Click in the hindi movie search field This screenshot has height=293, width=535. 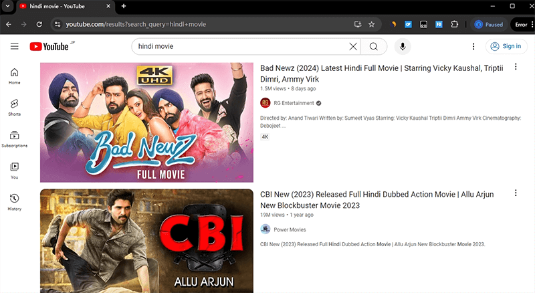(241, 46)
